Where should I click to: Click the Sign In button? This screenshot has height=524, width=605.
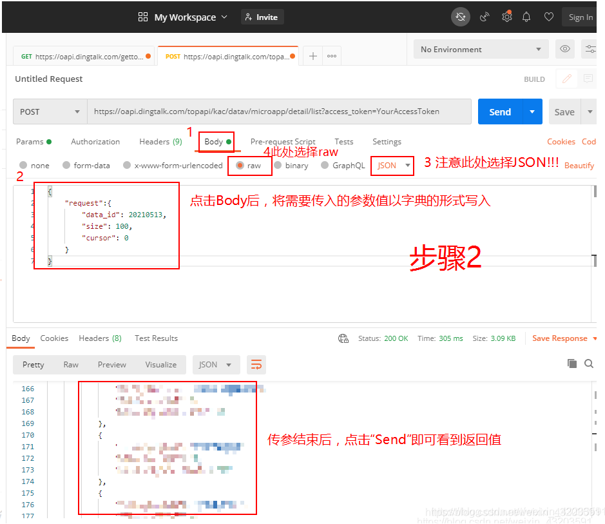(580, 17)
